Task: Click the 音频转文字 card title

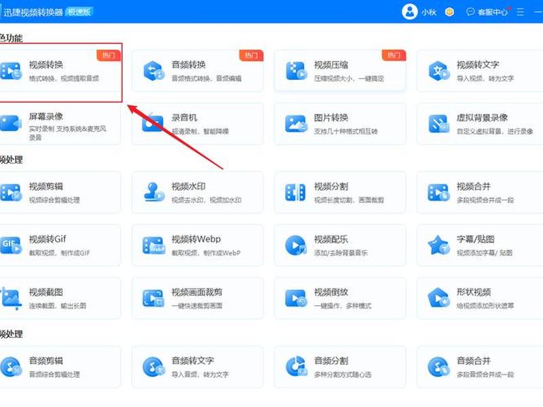Action: (x=193, y=361)
